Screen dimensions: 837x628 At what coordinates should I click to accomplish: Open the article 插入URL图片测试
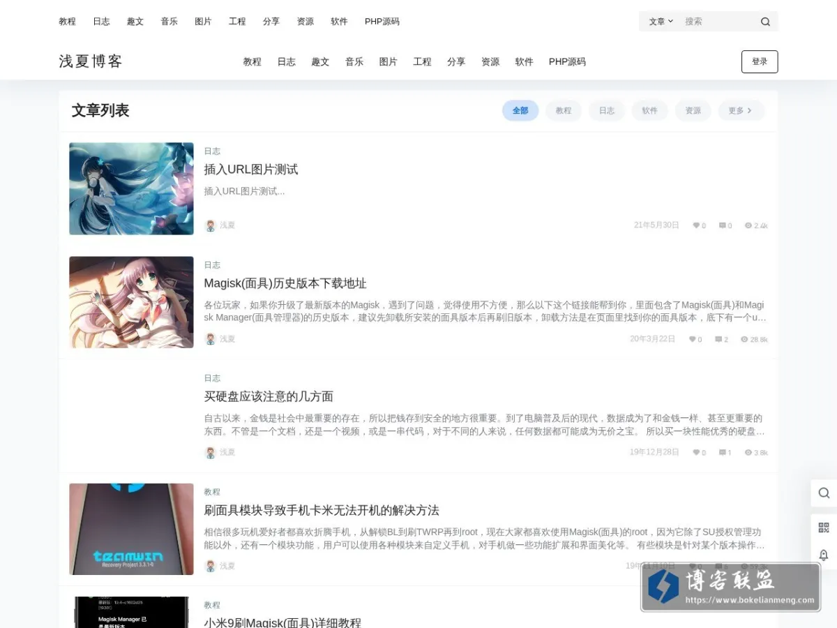[251, 170]
